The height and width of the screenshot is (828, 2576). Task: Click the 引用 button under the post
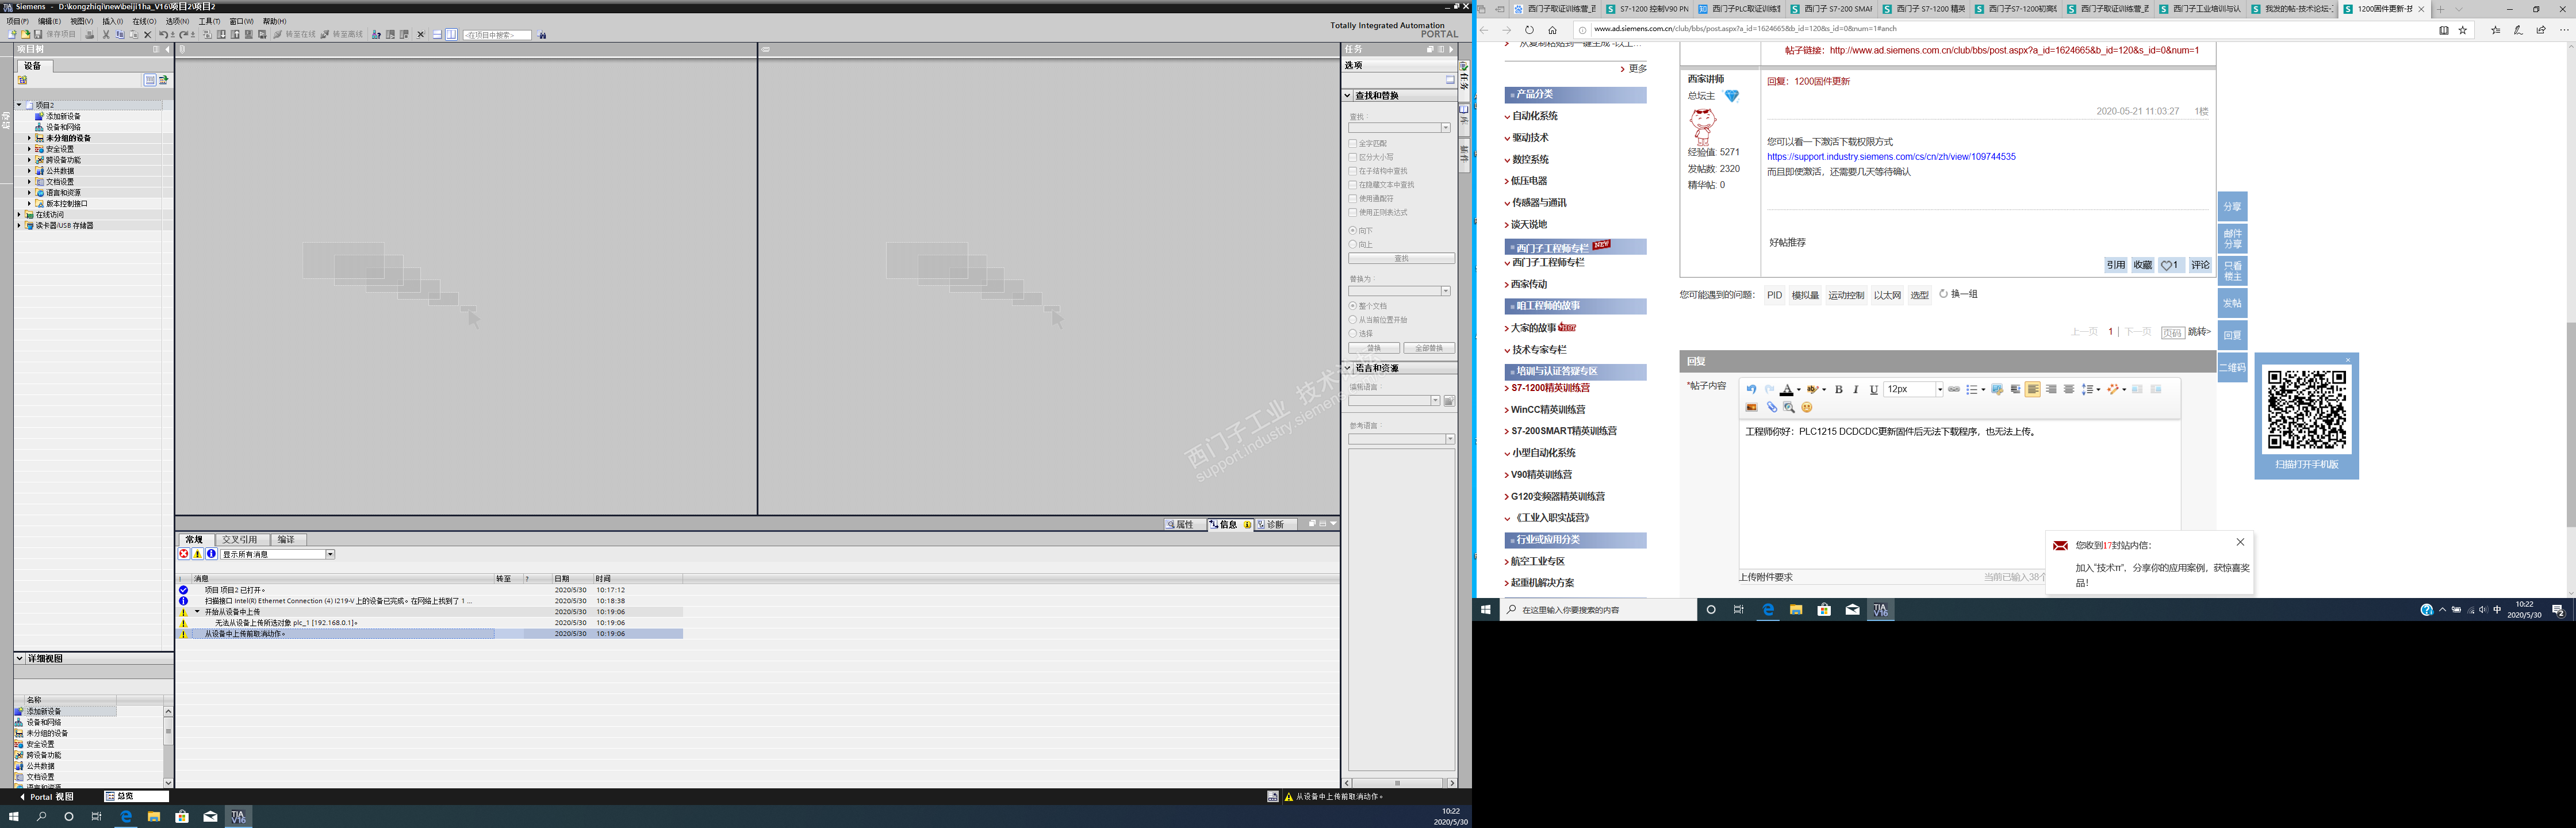(2115, 266)
